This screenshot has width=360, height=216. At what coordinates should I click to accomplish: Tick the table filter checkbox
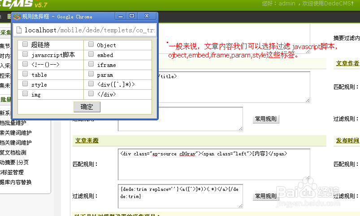(25, 75)
